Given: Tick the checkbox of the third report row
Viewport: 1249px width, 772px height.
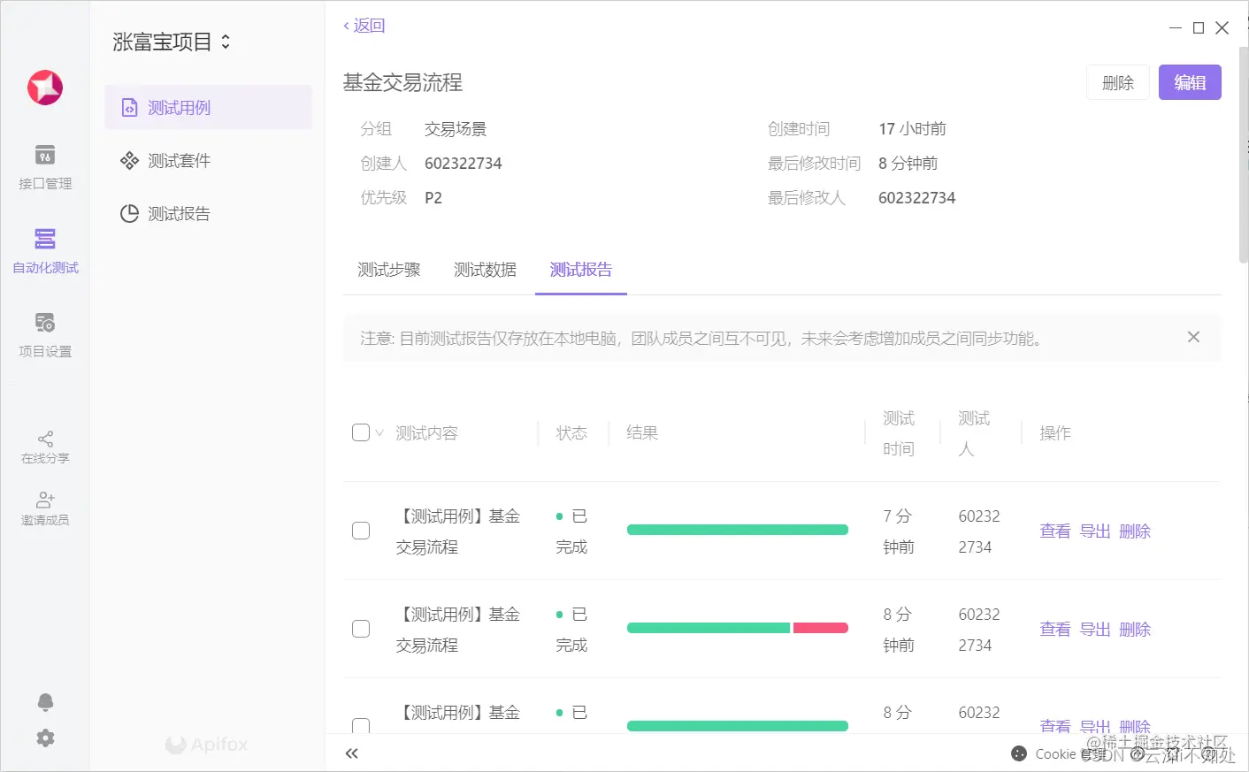Looking at the screenshot, I should (x=361, y=726).
